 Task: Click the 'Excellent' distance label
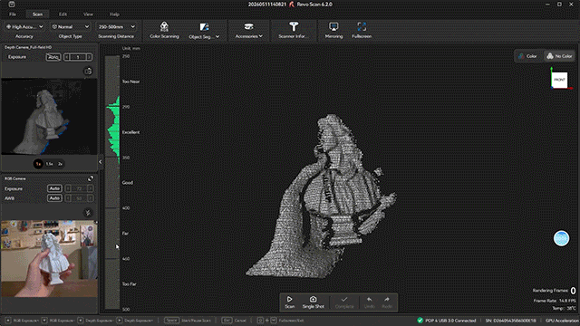pos(130,132)
